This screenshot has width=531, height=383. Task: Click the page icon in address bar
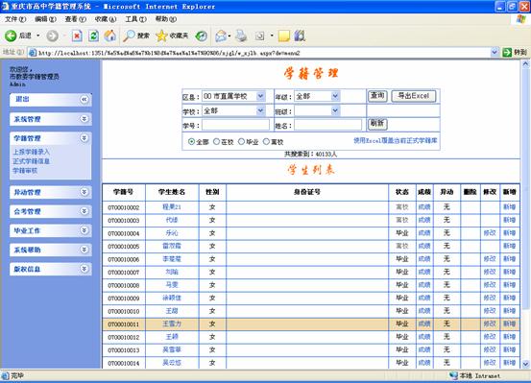pos(33,53)
